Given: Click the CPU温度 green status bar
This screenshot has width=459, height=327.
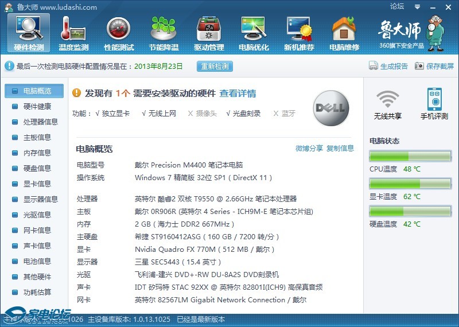Looking at the screenshot, I should 410,156.
